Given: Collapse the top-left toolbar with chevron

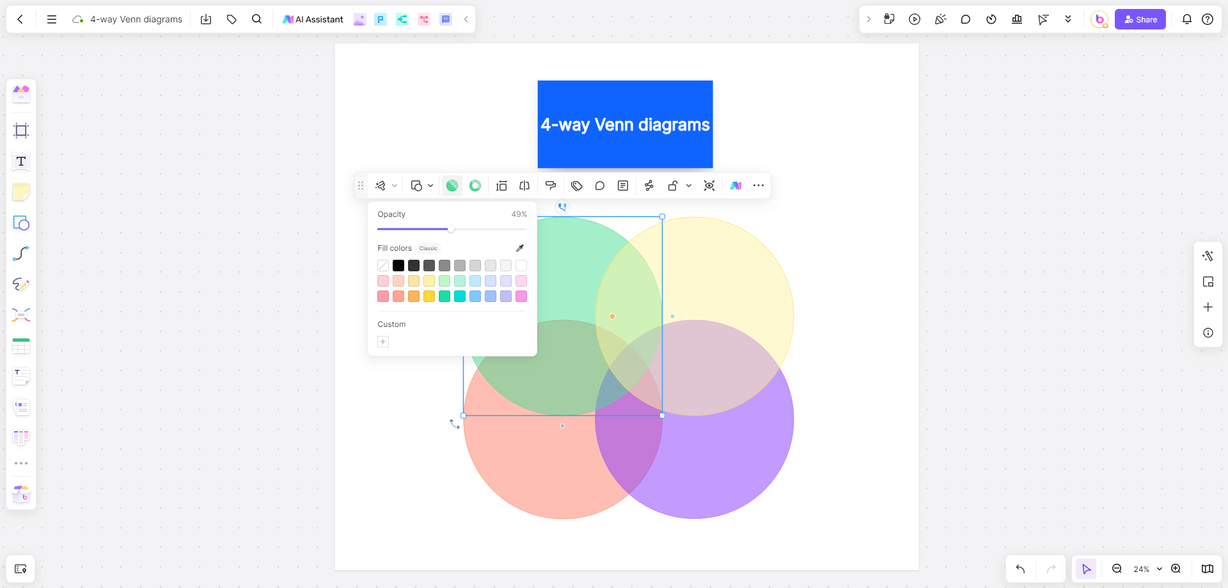Looking at the screenshot, I should (x=466, y=19).
